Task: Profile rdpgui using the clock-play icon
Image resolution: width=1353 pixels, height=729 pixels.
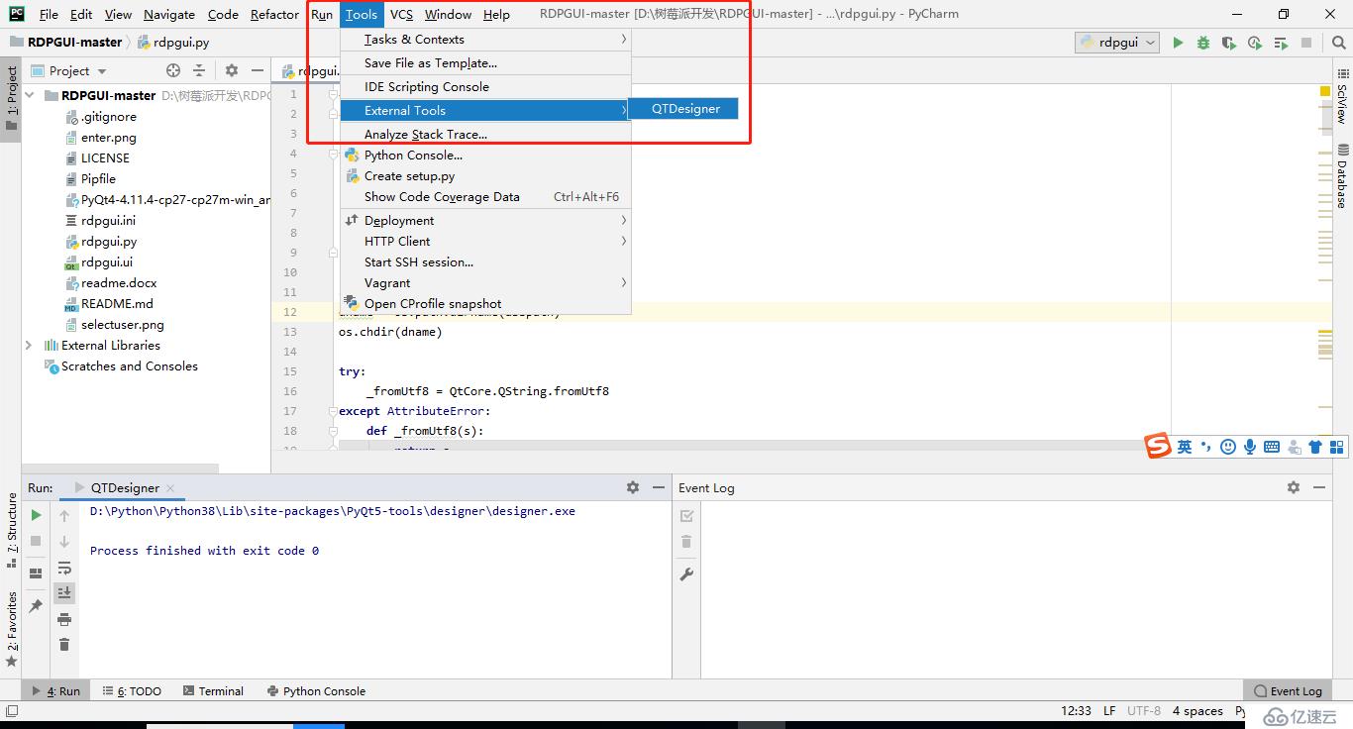Action: 1255,43
